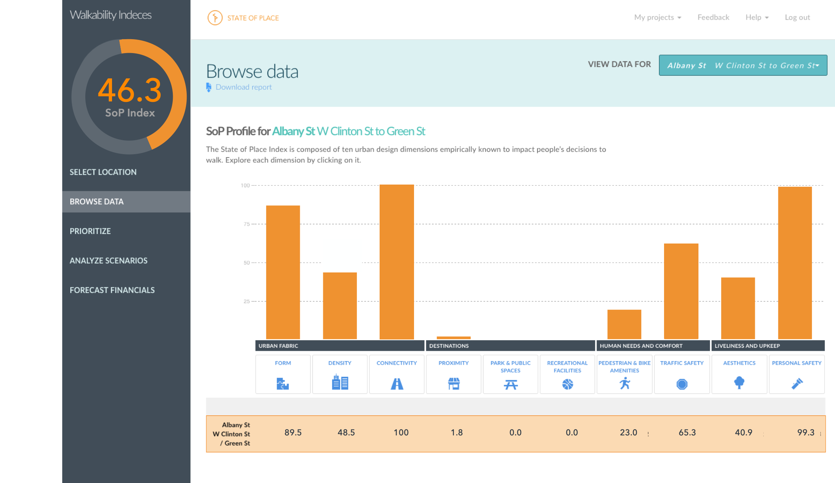Select the Recreational Facilities basketball icon
The height and width of the screenshot is (483, 835).
pyautogui.click(x=567, y=384)
